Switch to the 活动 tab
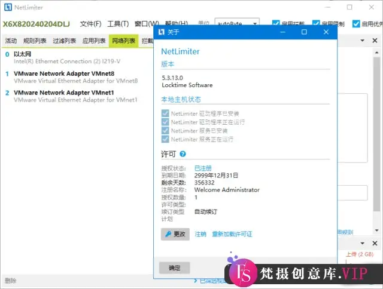Viewport: 383px width, 289px height. coord(11,41)
